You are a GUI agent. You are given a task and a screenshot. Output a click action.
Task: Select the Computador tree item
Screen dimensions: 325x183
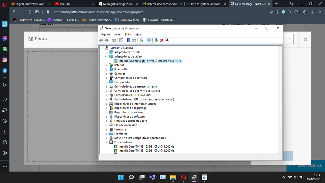point(122,82)
